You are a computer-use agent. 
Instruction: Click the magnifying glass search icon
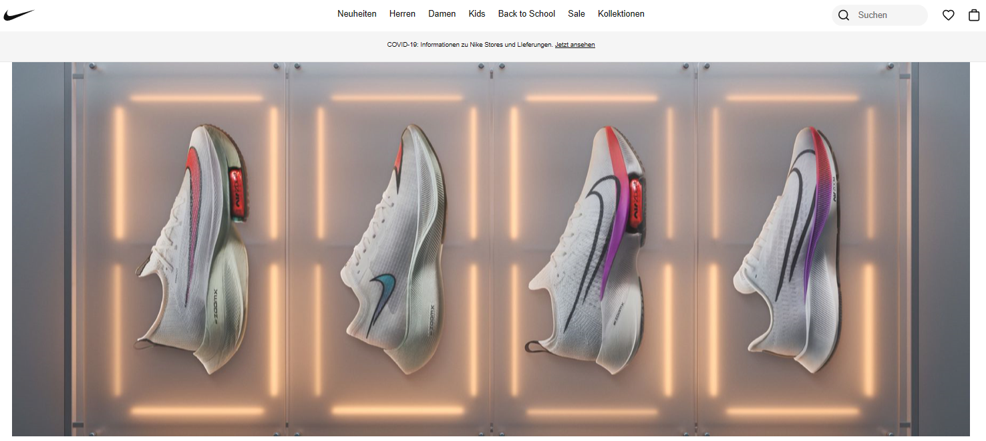(x=844, y=15)
